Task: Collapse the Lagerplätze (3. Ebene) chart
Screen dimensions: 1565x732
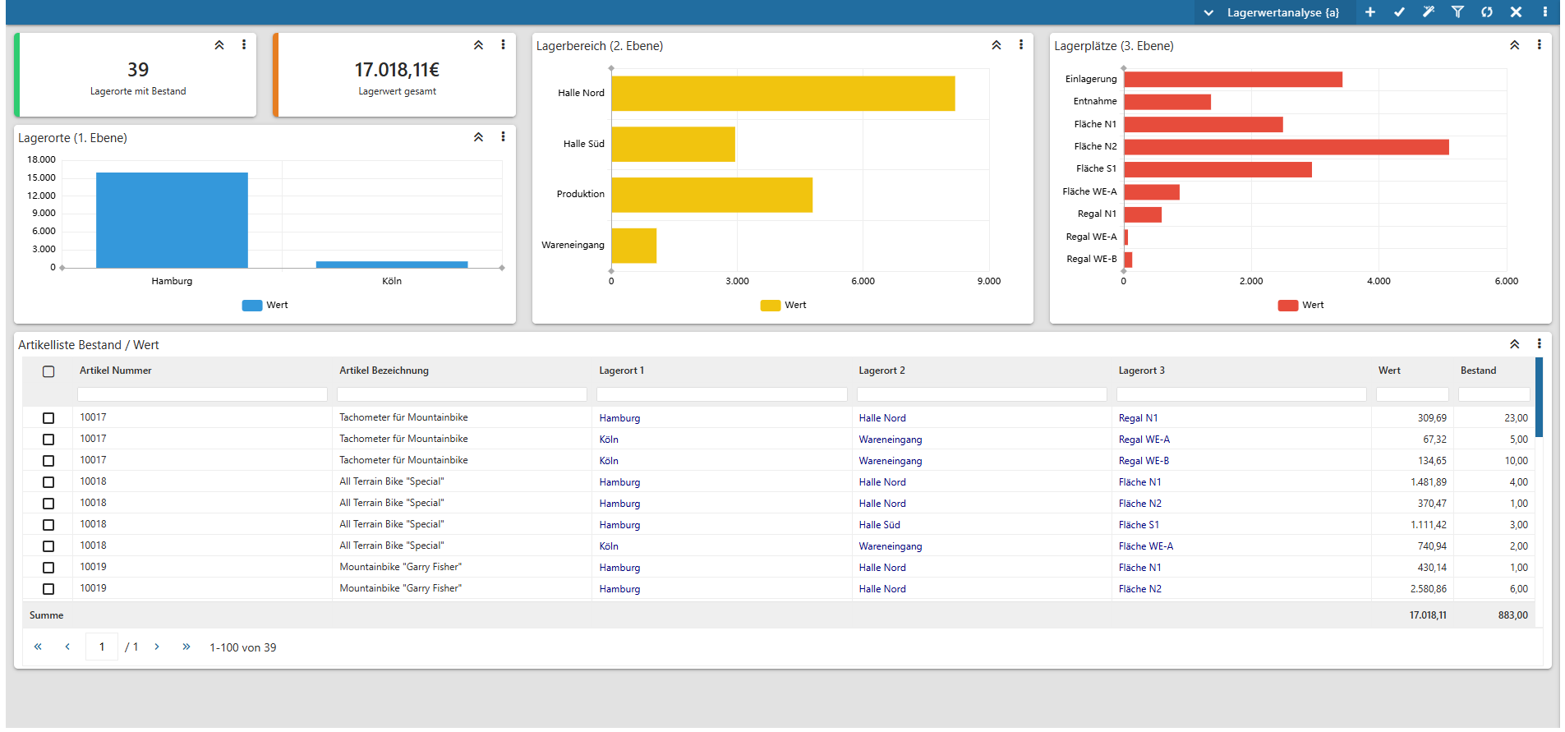Action: tap(1514, 45)
